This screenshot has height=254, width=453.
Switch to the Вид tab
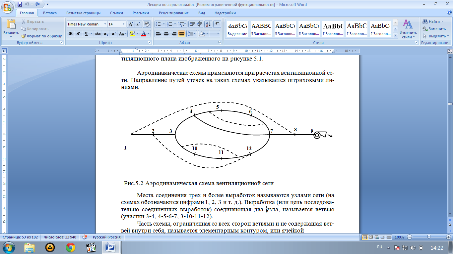[x=202, y=13]
